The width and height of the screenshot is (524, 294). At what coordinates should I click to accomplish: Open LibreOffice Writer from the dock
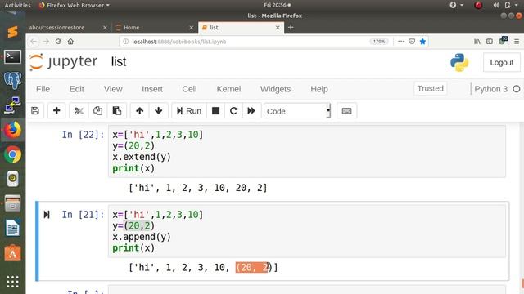tap(12, 229)
